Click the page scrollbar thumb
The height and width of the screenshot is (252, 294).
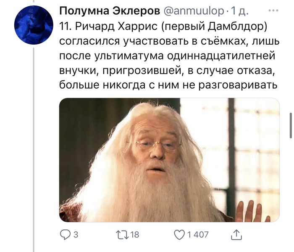291,125
